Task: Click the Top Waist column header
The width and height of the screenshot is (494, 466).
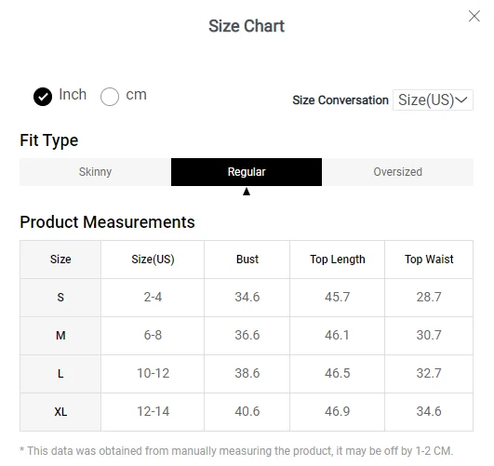Action: [429, 260]
